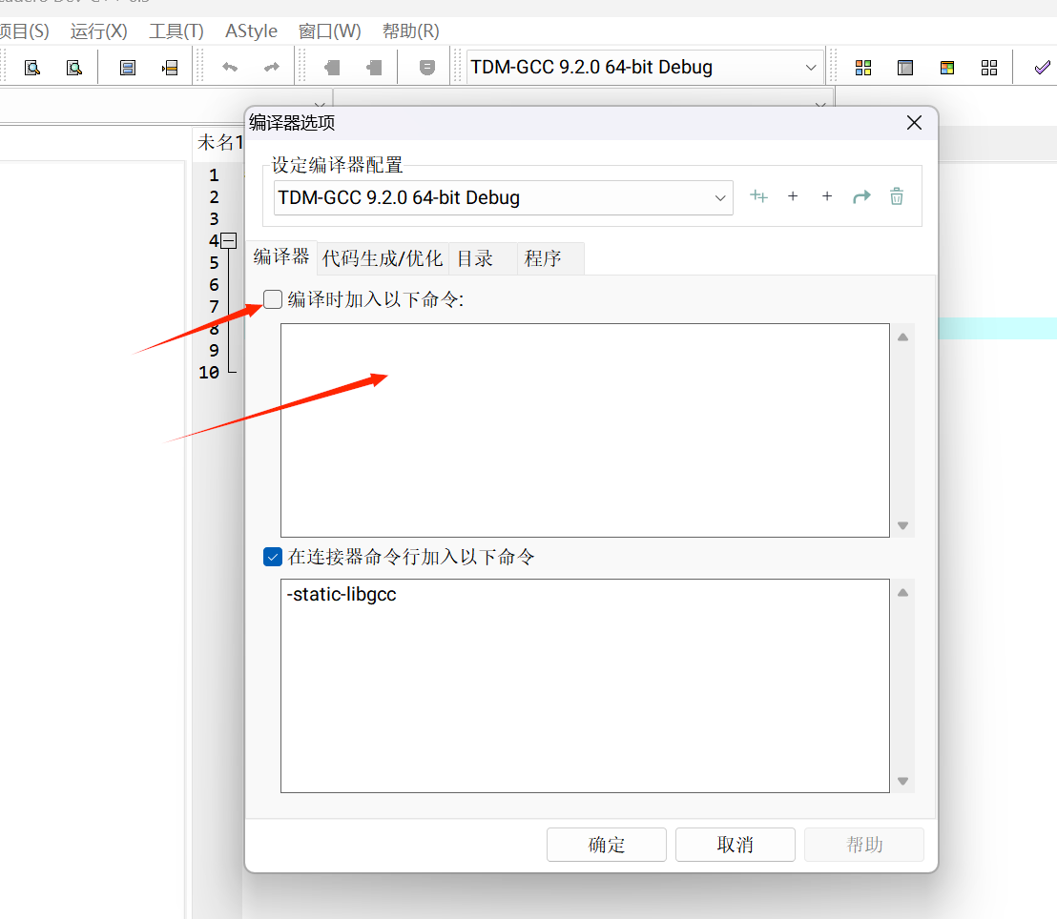
Task: Click the find (magnifier) toolbar icon
Action: pyautogui.click(x=31, y=68)
